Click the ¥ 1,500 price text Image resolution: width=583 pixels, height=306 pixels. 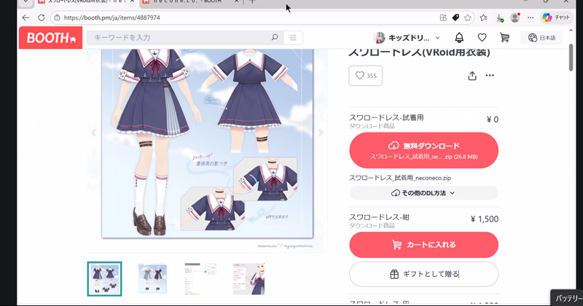pyautogui.click(x=484, y=219)
